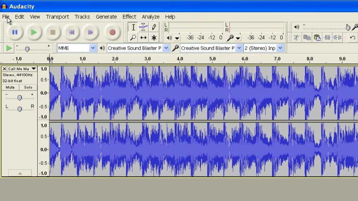
Task: Mute the Call Me Ma track
Action: coord(10,87)
